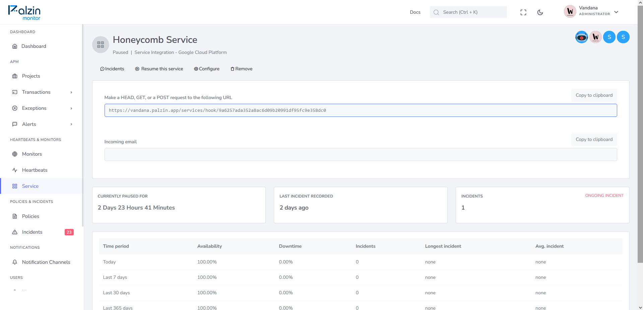Click the 'Today' table row label

tap(109, 262)
